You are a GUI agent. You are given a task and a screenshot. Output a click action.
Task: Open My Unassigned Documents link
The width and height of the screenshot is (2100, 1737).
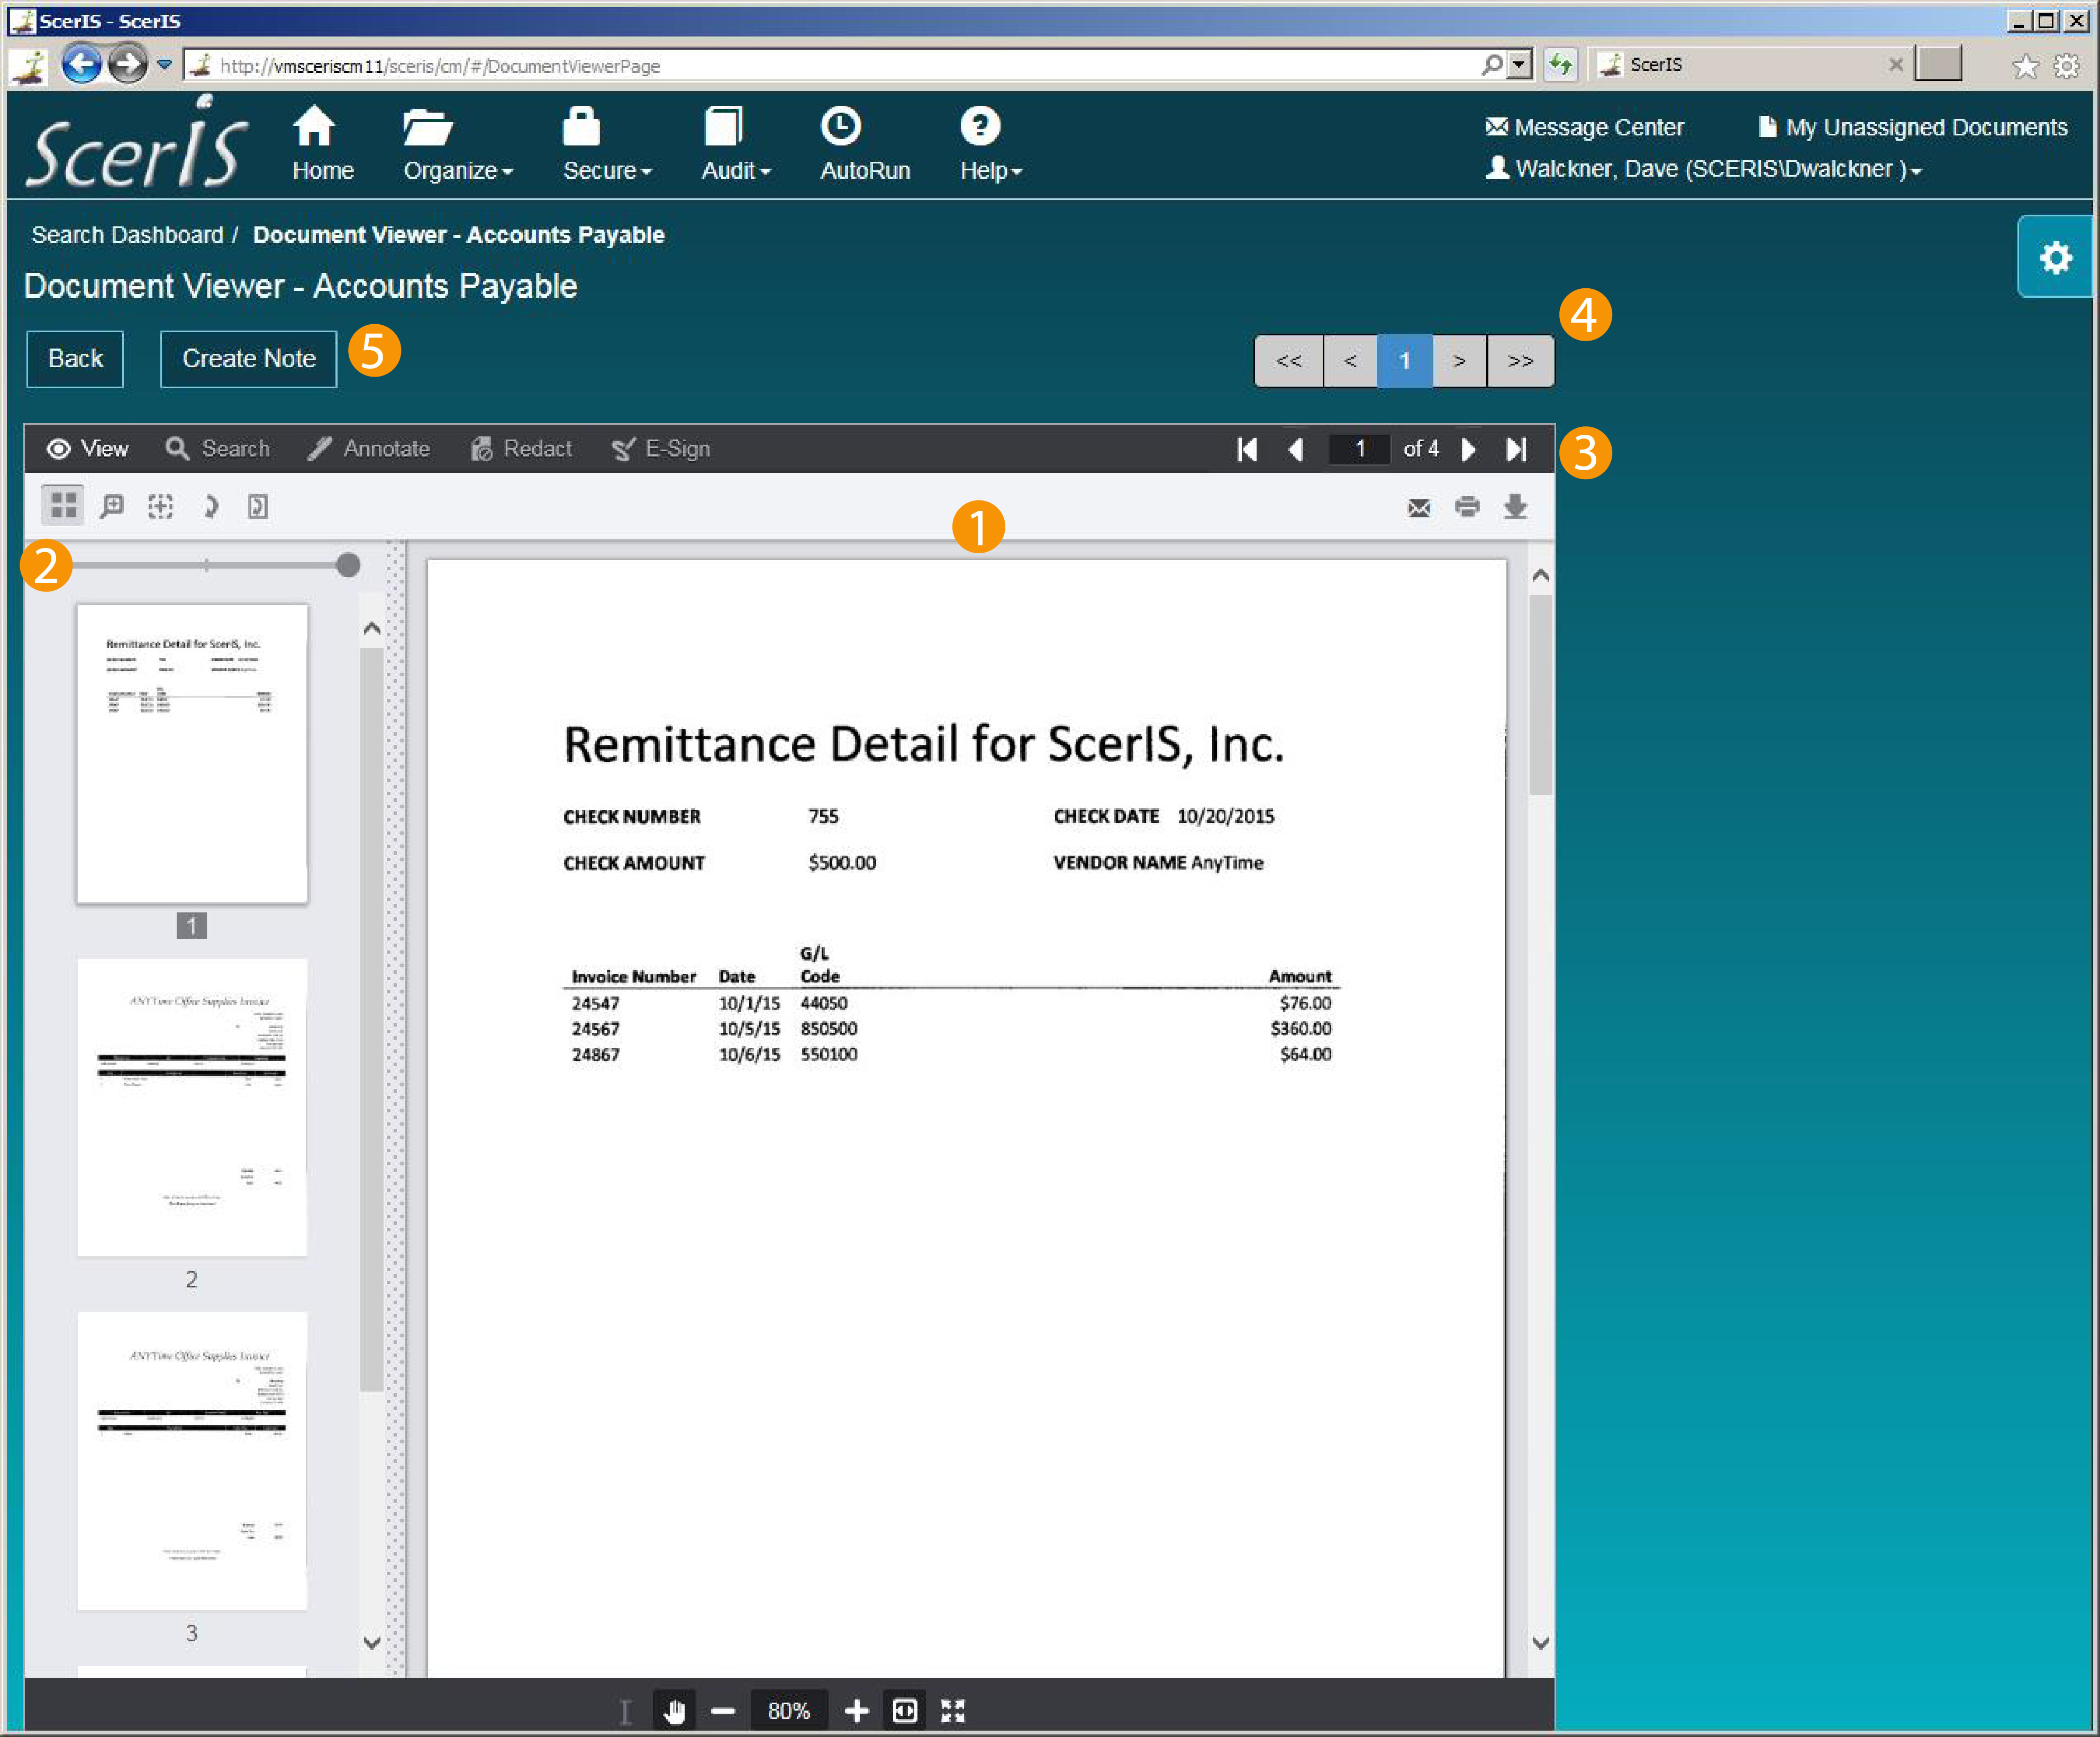(1912, 127)
